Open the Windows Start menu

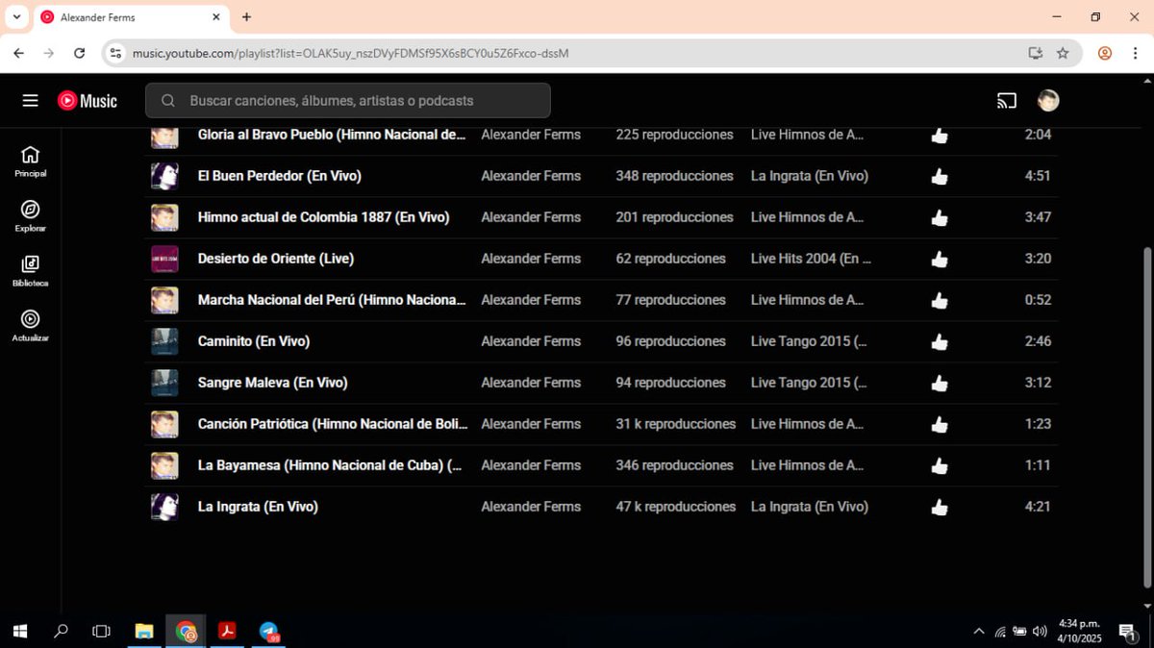19,631
